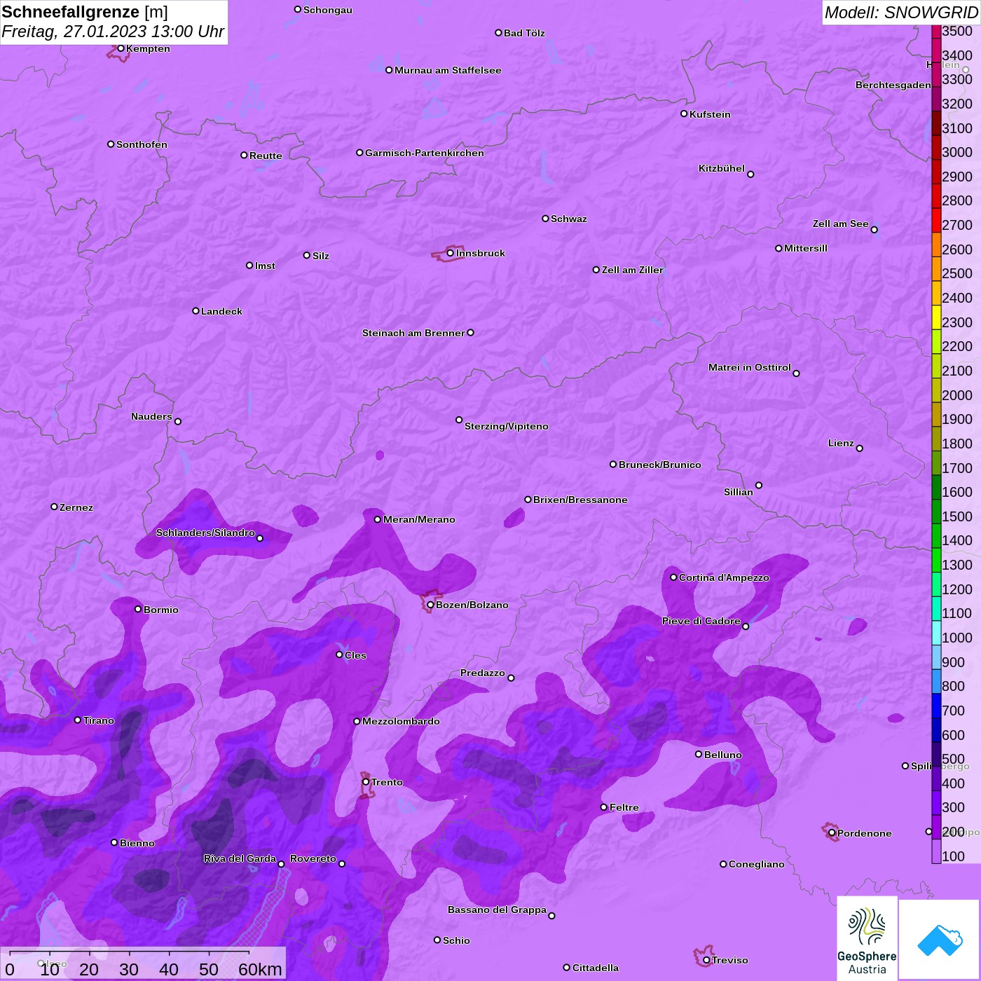Click the Modell: SNOWGRID label
Image resolution: width=981 pixels, height=981 pixels.
(x=901, y=13)
